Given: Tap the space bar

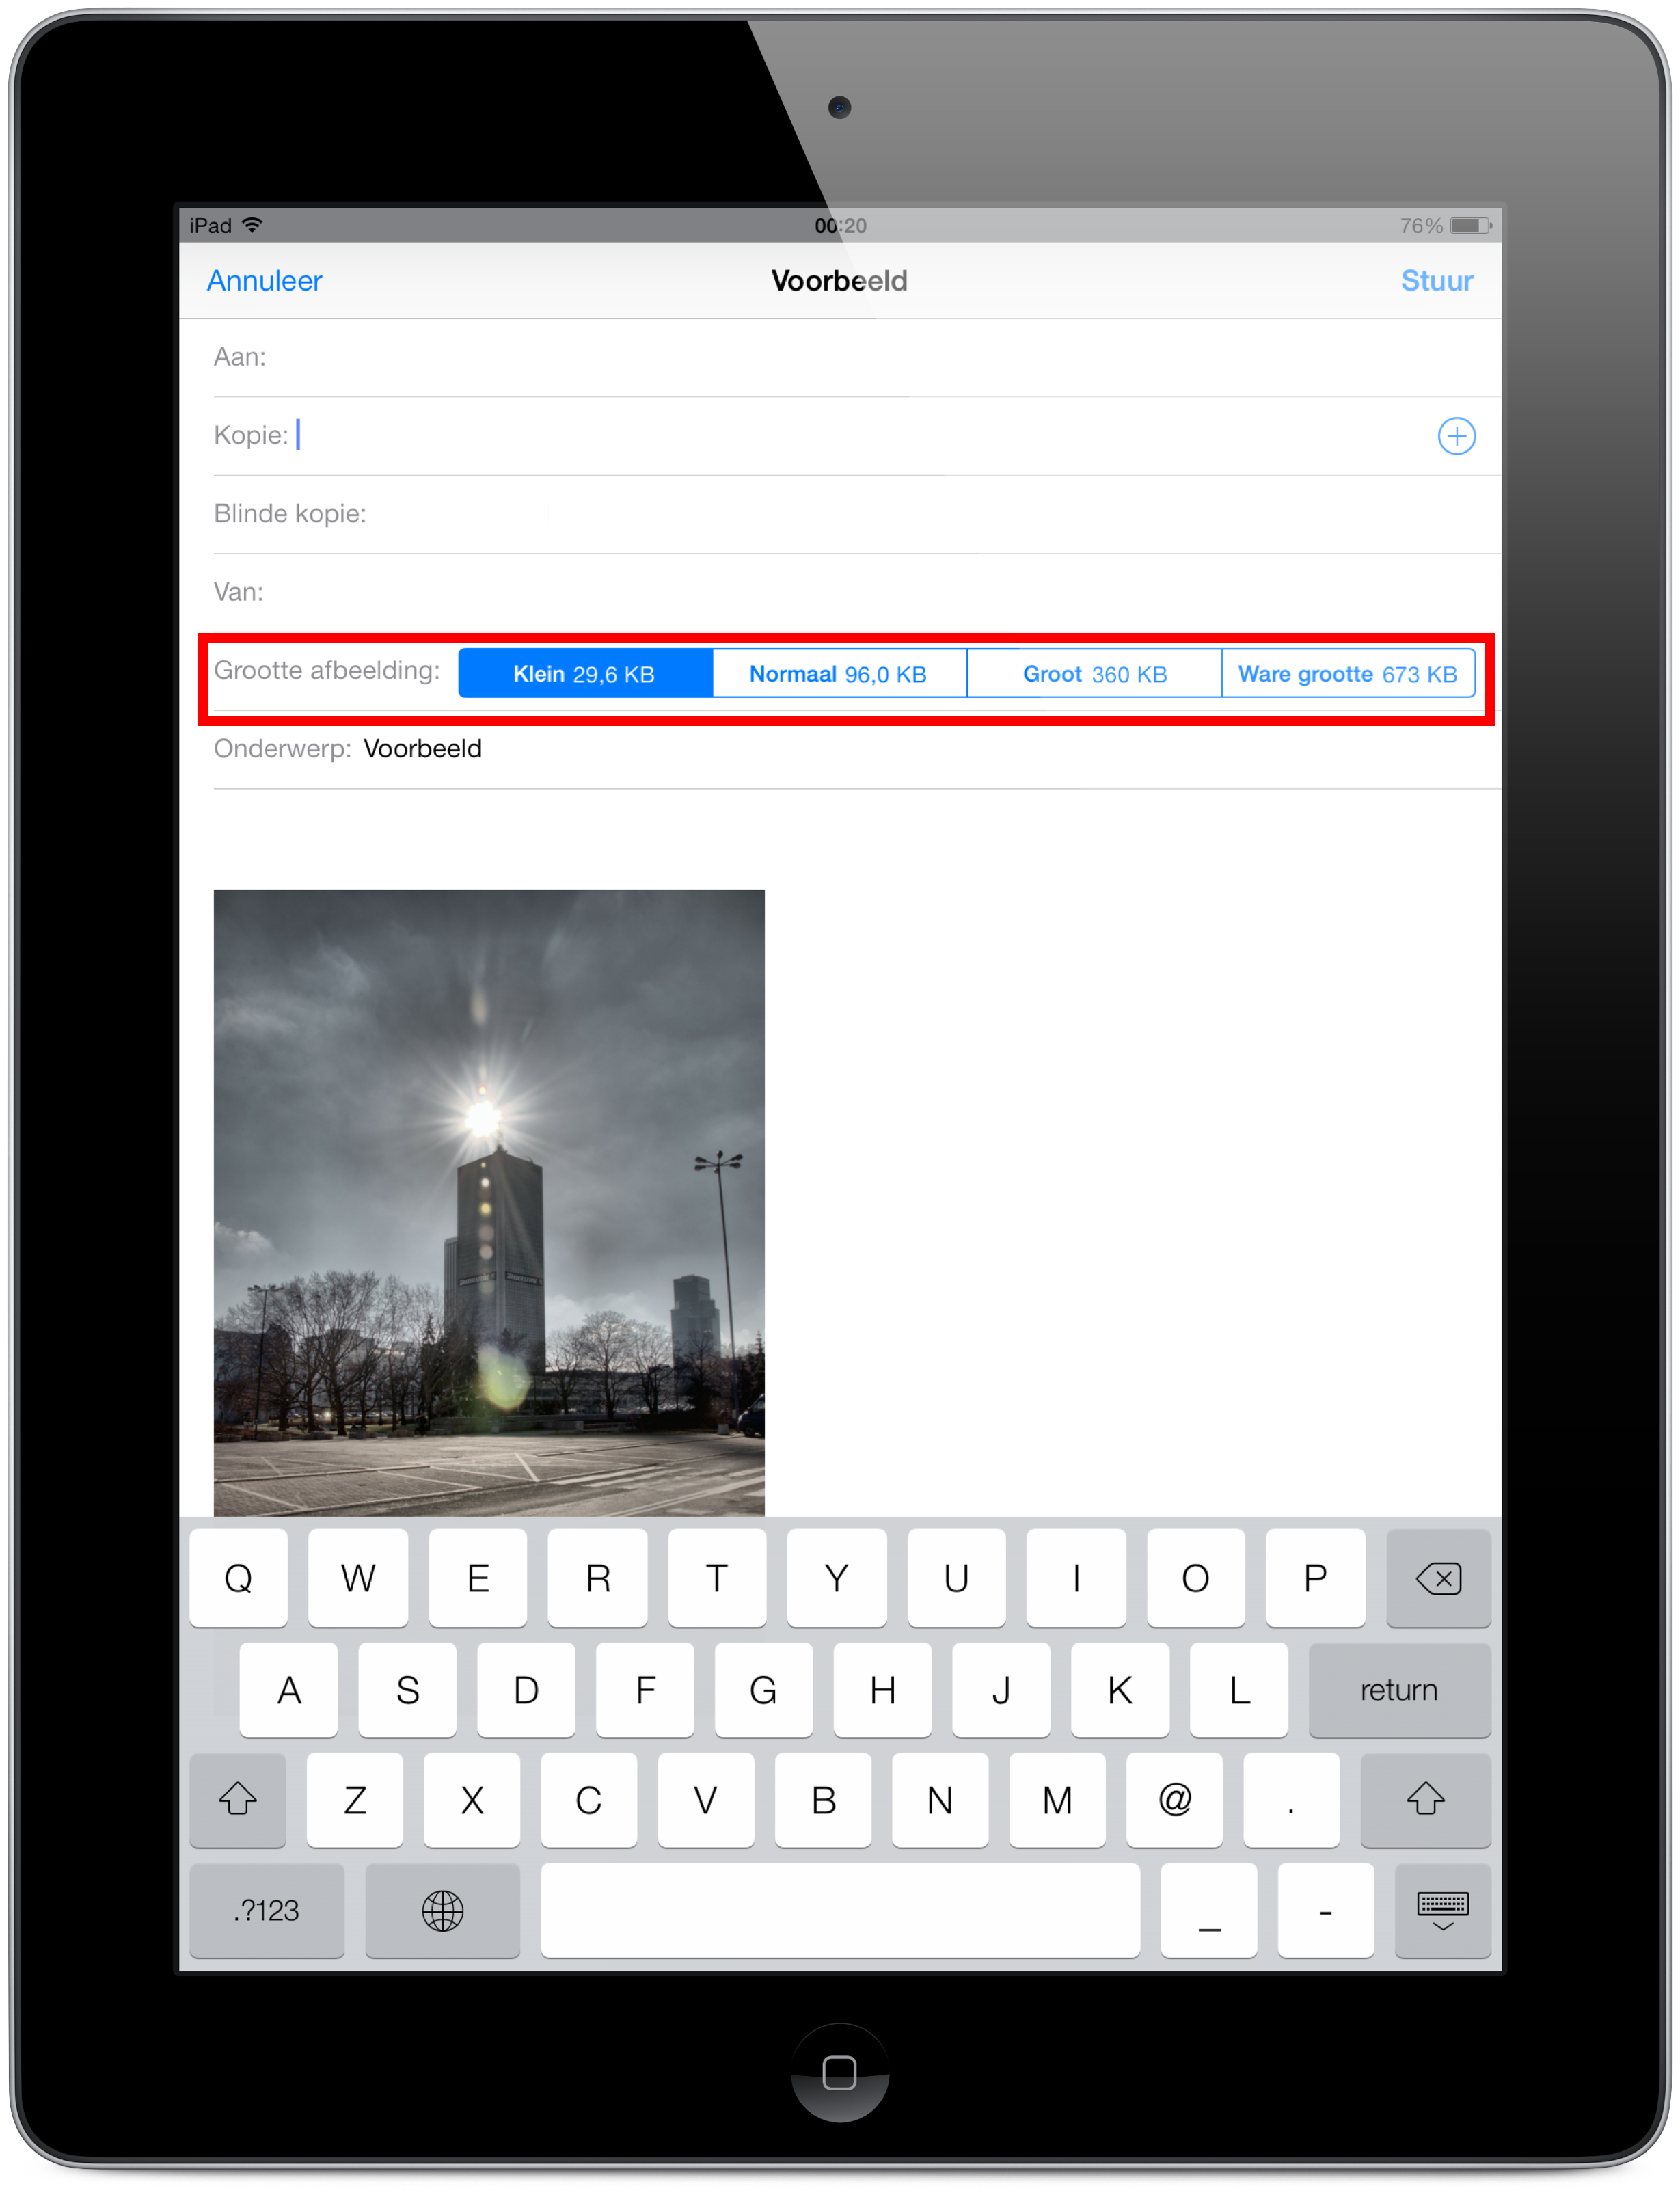Looking at the screenshot, I should [840, 1910].
